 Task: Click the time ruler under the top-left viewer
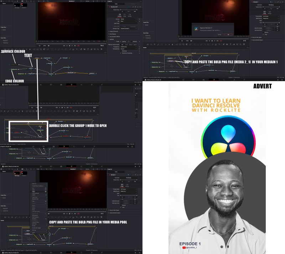(x=71, y=42)
